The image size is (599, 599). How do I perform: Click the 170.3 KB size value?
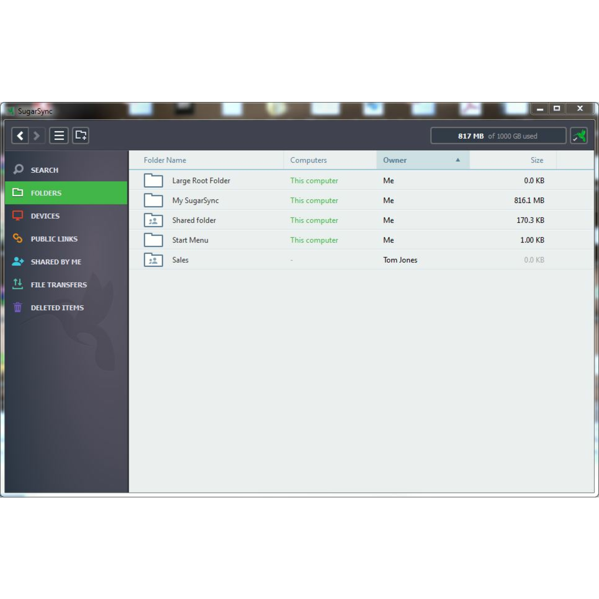(x=531, y=220)
